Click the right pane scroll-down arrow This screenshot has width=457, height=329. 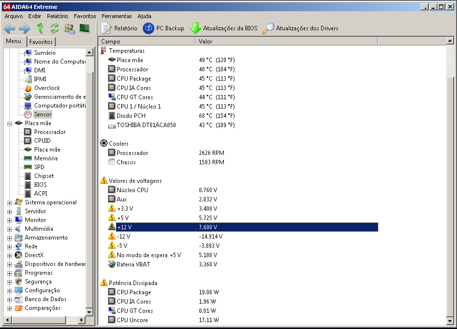coord(450,321)
